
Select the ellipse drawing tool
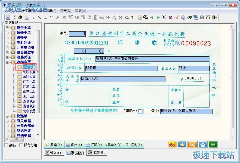[51, 17]
